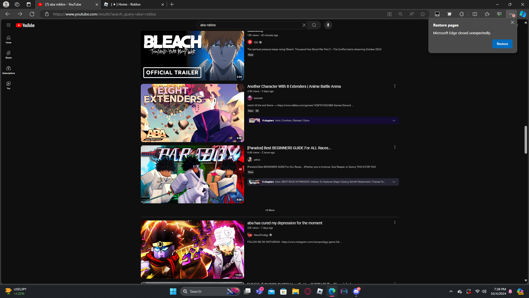Image resolution: width=529 pixels, height=298 pixels.
Task: Close the aba roblox YouTube tab
Action: (x=97, y=4)
